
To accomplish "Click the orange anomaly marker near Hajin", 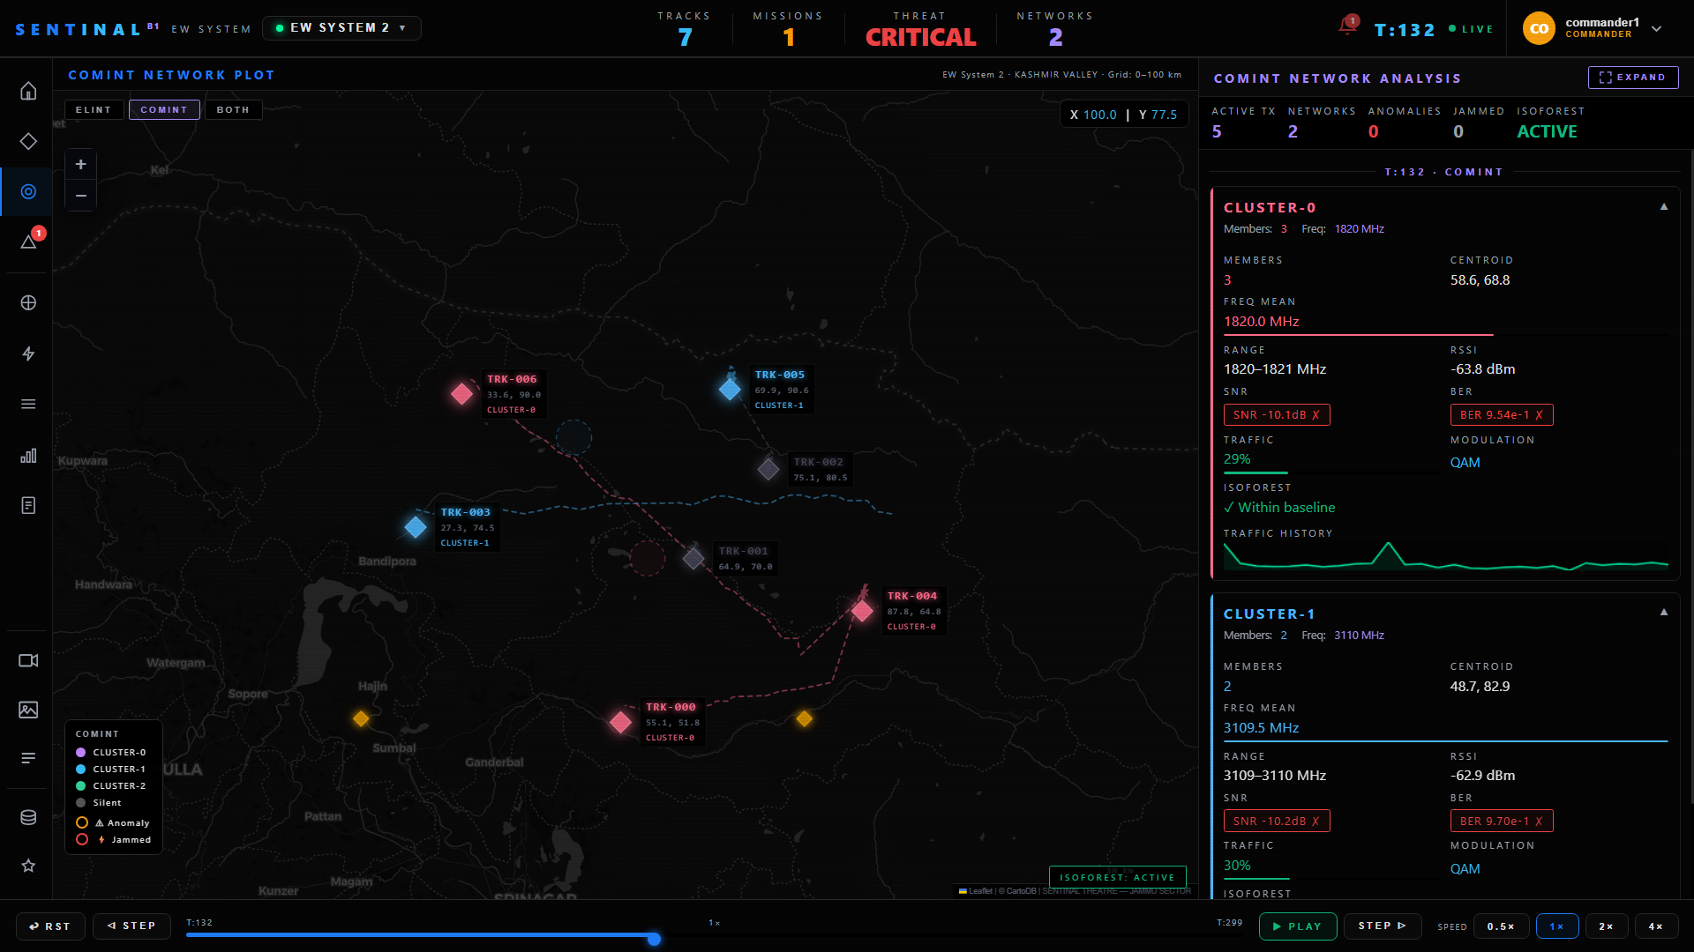I will (x=361, y=718).
